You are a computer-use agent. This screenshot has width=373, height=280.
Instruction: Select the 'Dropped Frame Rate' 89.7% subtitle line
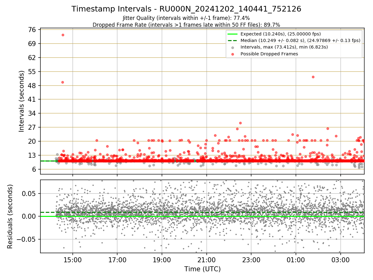[x=186, y=25]
